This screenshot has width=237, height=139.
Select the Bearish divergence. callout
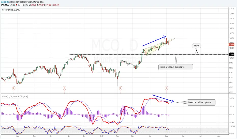201,102
